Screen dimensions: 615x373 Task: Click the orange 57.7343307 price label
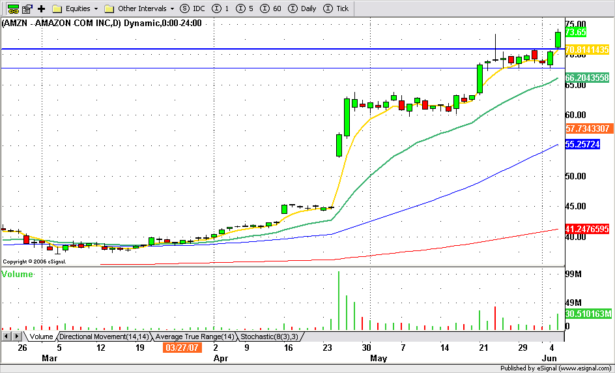(x=589, y=128)
